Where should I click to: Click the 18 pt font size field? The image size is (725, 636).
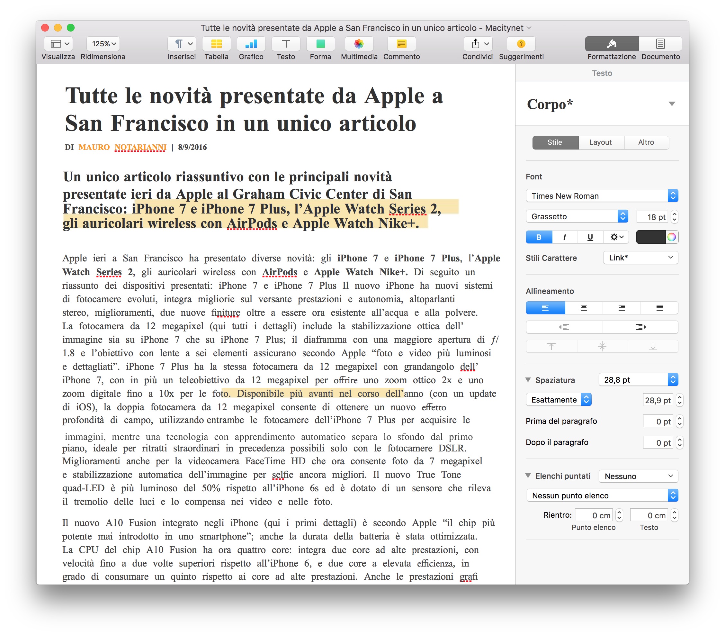(x=652, y=217)
